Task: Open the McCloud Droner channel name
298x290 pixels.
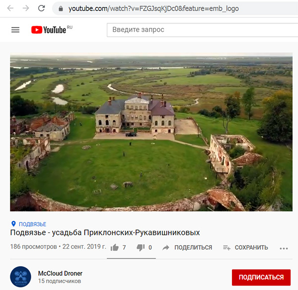Action: click(60, 274)
